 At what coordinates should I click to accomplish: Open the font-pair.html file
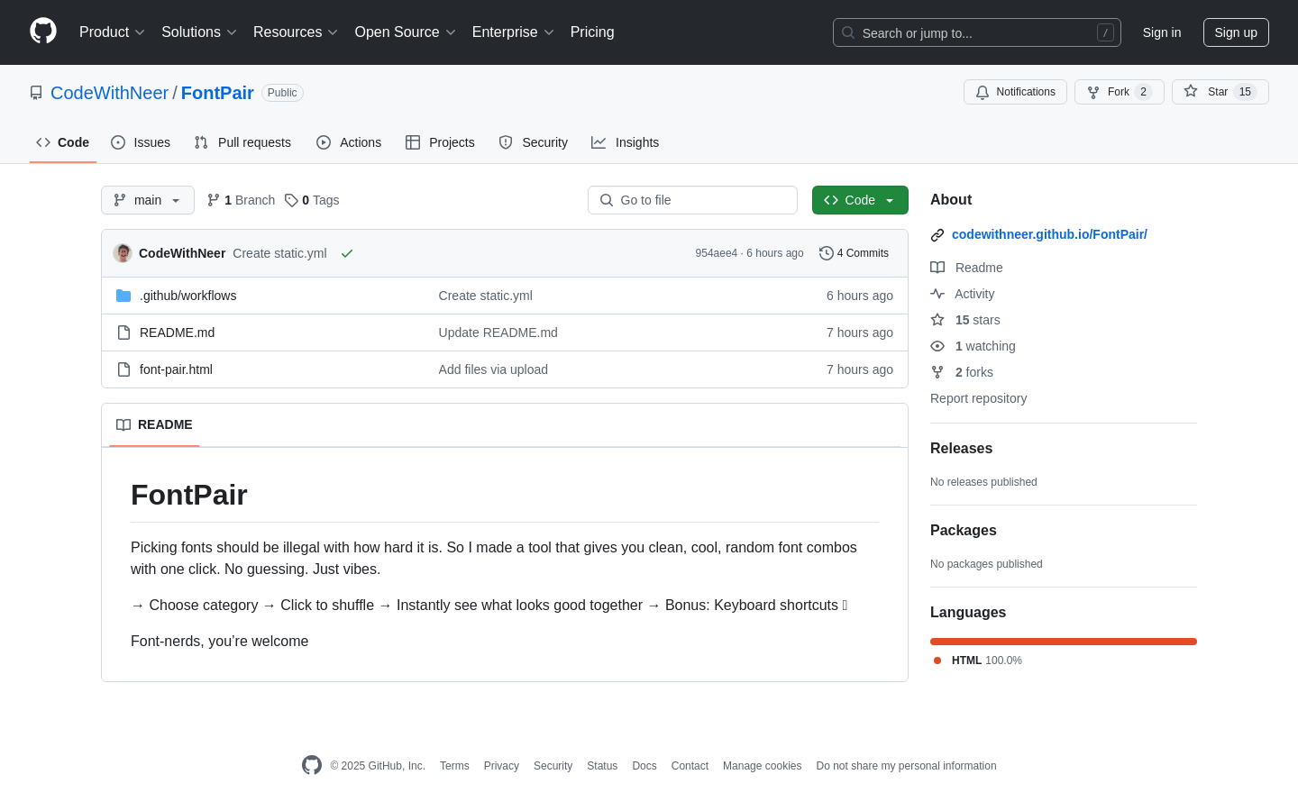coord(176,369)
